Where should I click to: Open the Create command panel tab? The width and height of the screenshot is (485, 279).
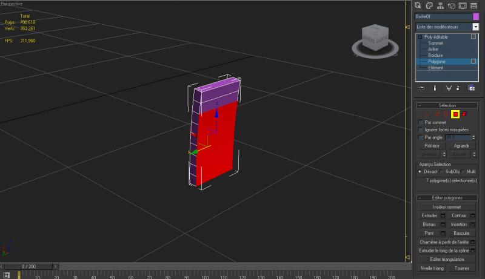pos(419,5)
